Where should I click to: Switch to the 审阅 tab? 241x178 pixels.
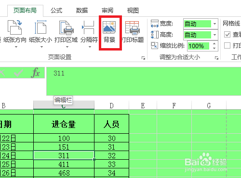[107, 11]
